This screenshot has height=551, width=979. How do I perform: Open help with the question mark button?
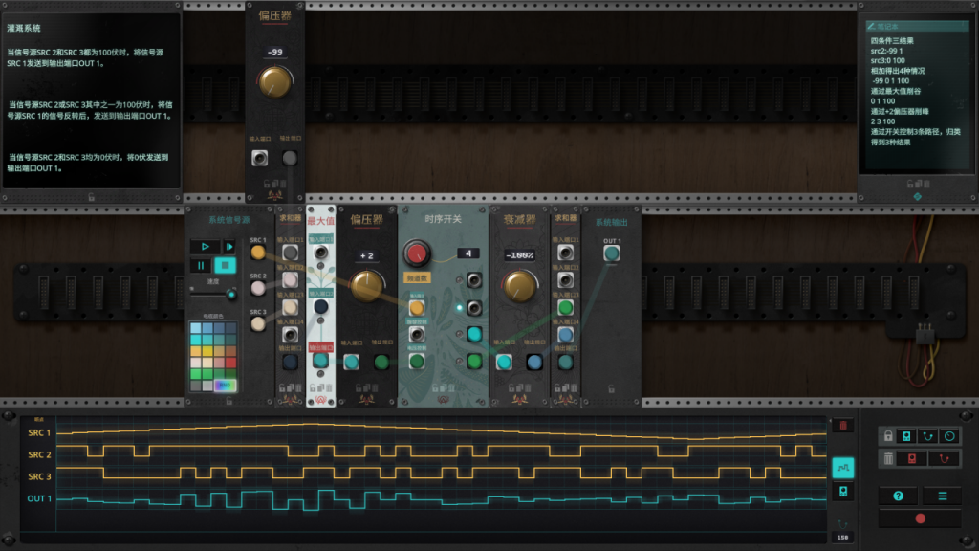[x=899, y=495]
